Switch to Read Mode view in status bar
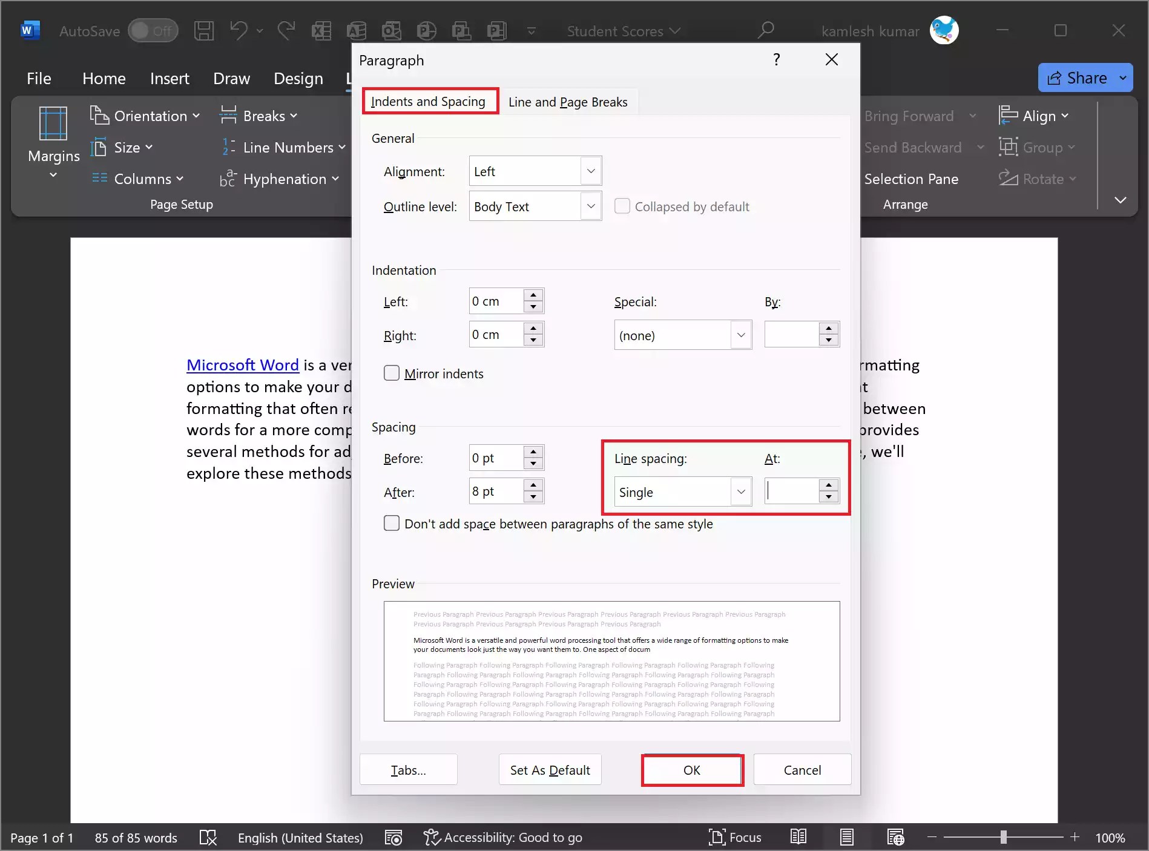The image size is (1149, 851). 797,837
